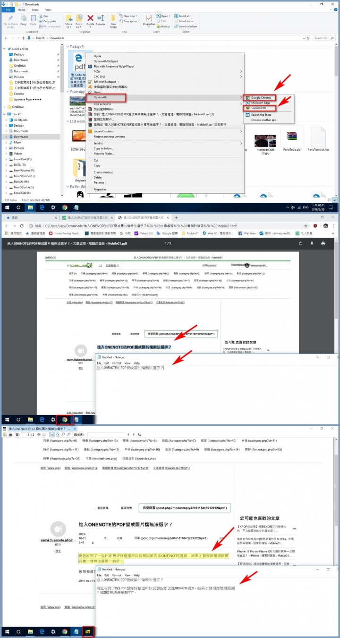The width and height of the screenshot is (340, 638).
Task: Click the PDF print icon in Chrome viewer
Action: tap(323, 243)
